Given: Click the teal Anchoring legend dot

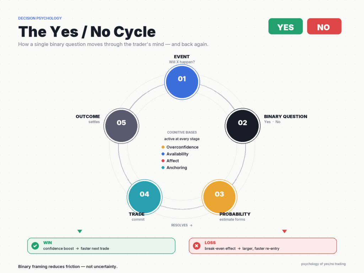Looking at the screenshot, I should tap(163, 167).
